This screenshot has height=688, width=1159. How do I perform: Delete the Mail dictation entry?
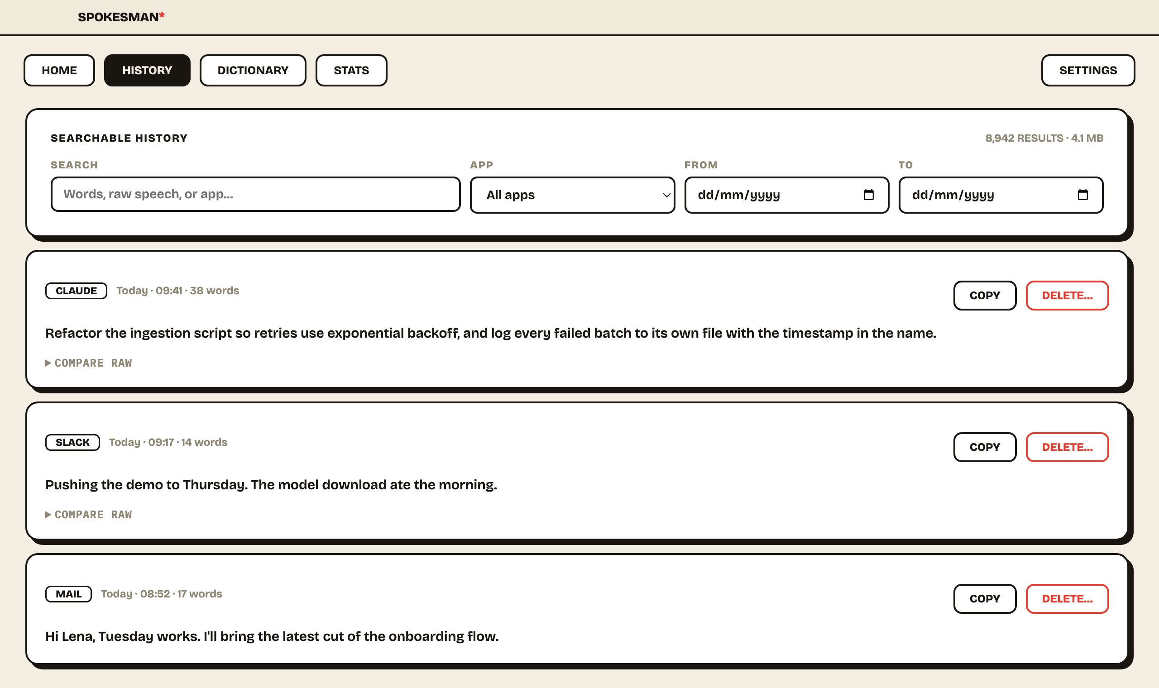coord(1067,598)
